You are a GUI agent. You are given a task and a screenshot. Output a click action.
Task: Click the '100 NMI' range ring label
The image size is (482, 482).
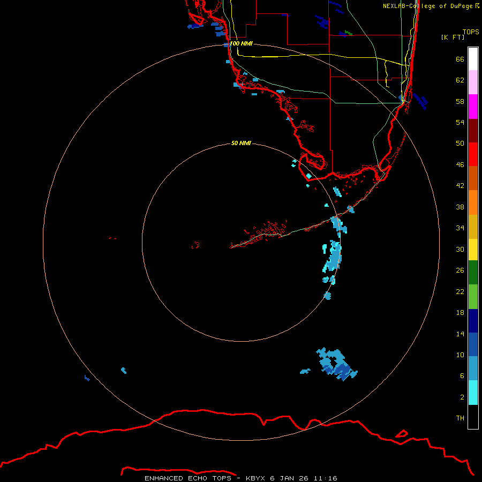tap(241, 44)
